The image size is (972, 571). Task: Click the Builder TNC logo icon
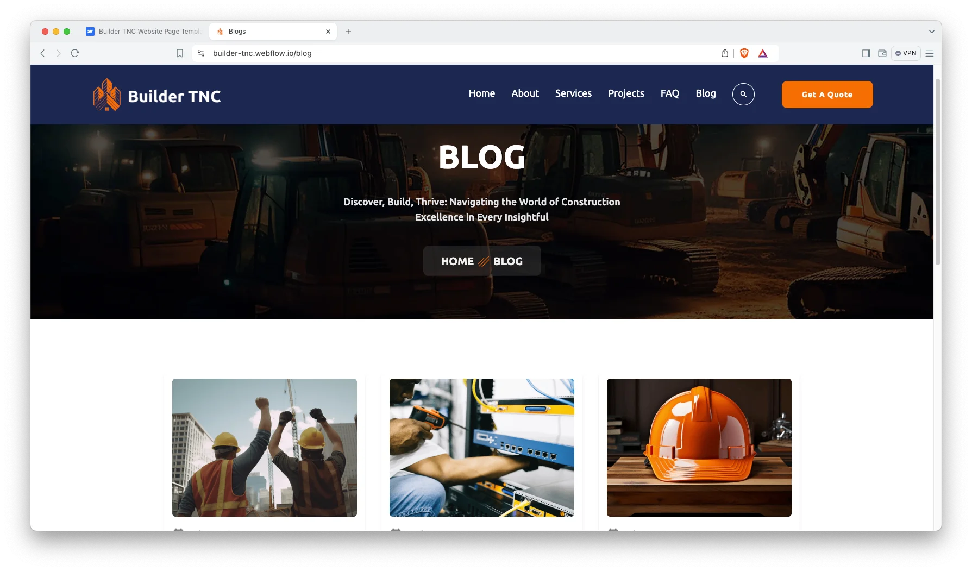[x=107, y=95]
